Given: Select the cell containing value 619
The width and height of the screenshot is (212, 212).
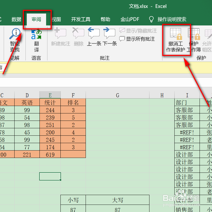Looking at the screenshot, I should [x=50, y=154].
